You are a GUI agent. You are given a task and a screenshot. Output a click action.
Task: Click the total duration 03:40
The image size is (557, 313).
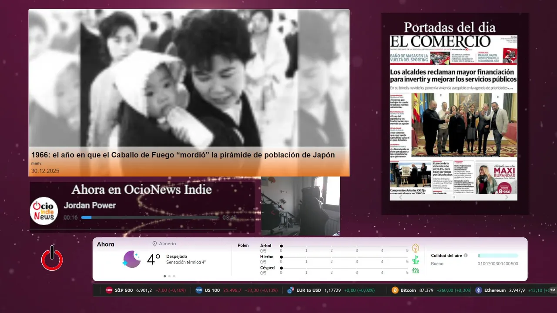229,217
